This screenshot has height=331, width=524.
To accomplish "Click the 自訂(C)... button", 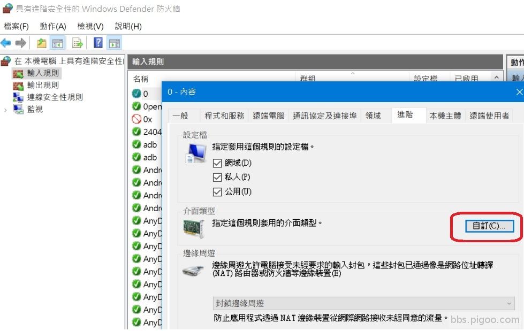I will tap(489, 226).
